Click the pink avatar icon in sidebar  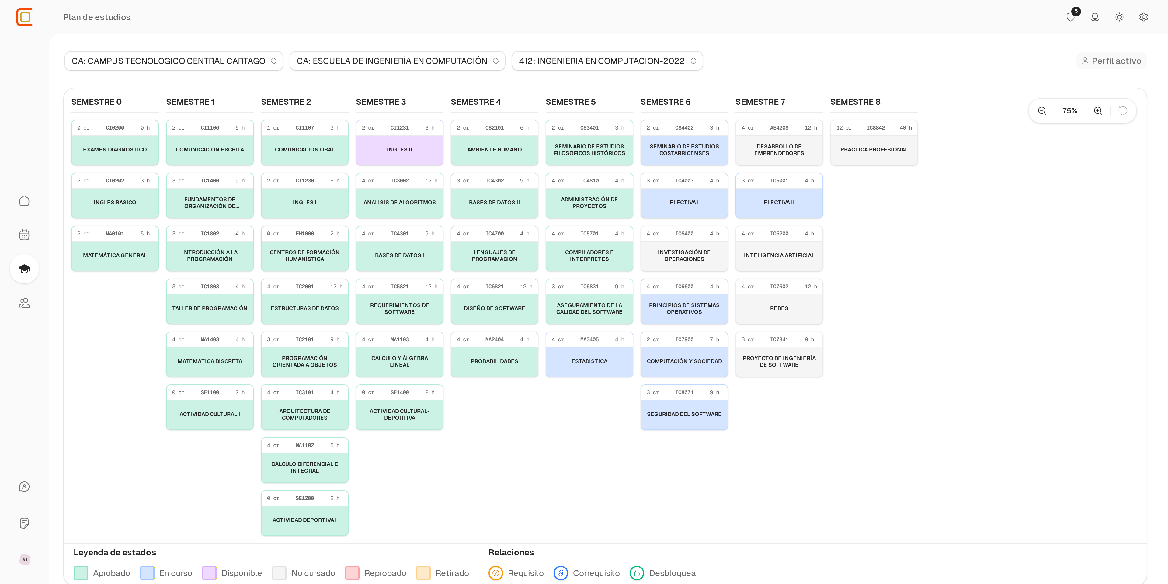[x=25, y=559]
